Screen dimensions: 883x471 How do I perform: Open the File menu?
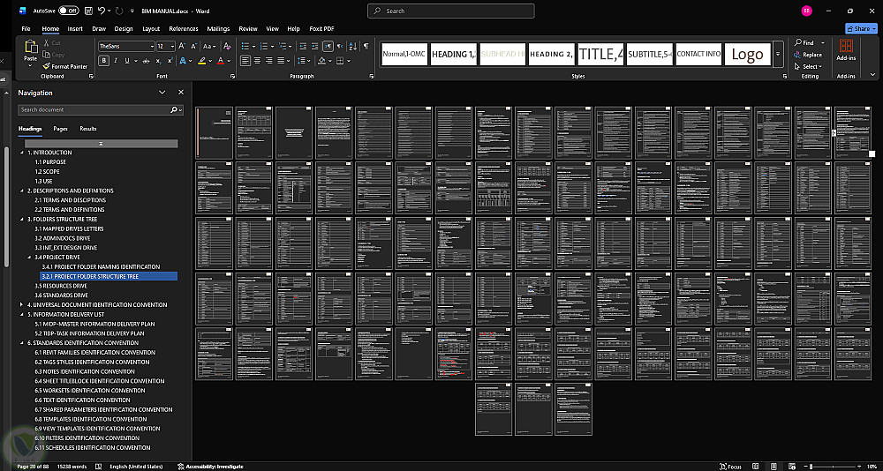[x=26, y=29]
